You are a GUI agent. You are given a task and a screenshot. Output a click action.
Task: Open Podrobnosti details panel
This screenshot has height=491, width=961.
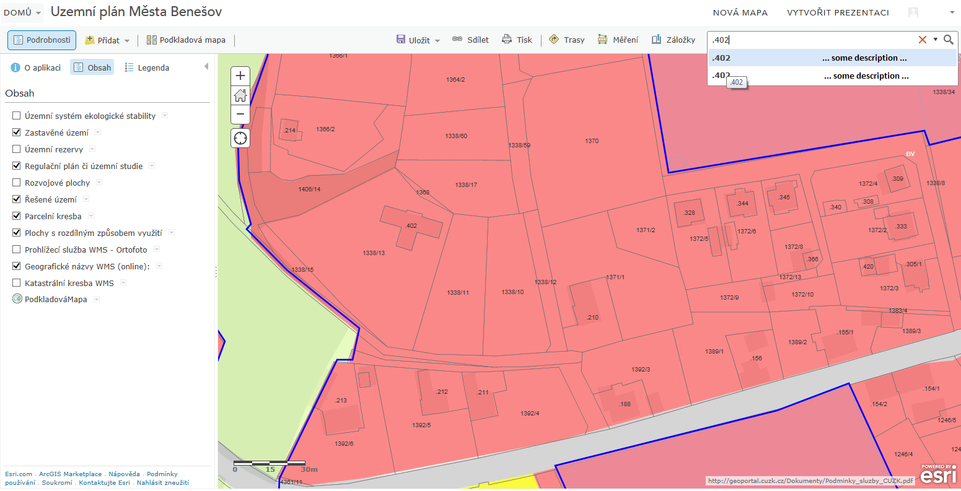42,40
